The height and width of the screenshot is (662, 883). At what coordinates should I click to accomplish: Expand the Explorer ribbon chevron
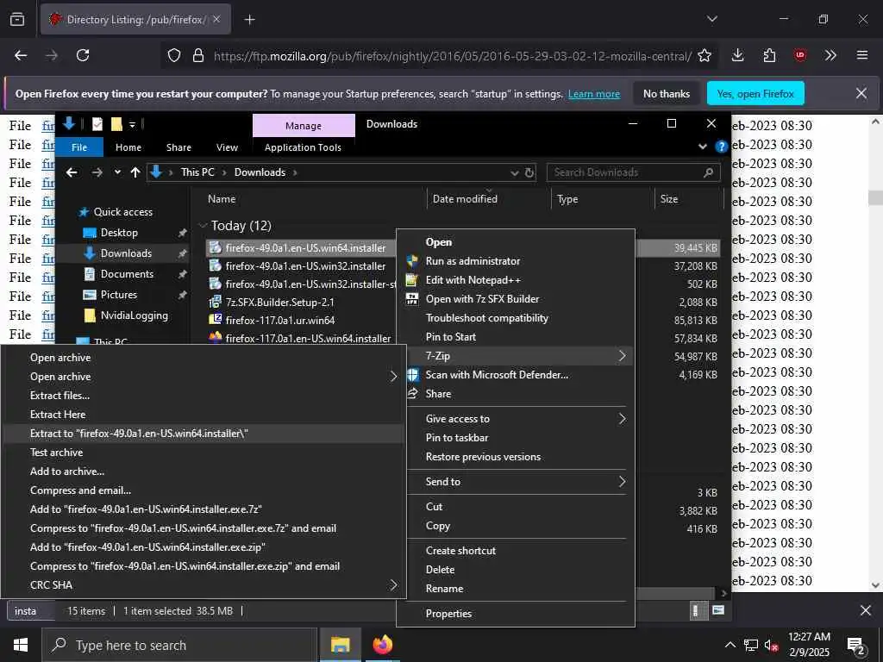(703, 147)
